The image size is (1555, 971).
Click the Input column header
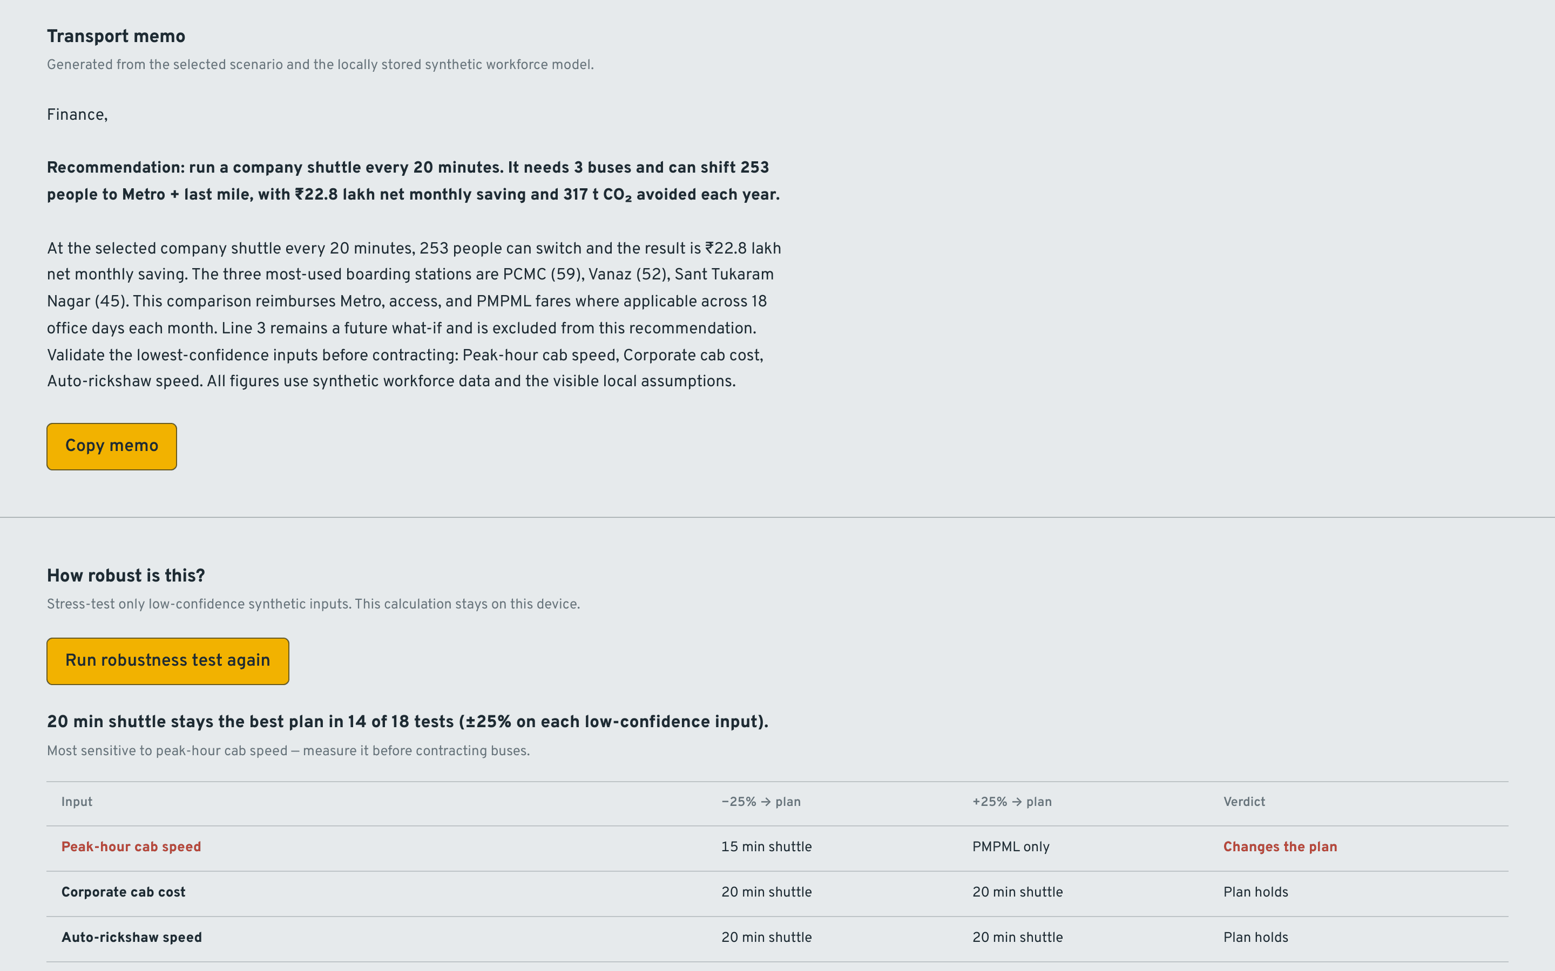tap(77, 802)
